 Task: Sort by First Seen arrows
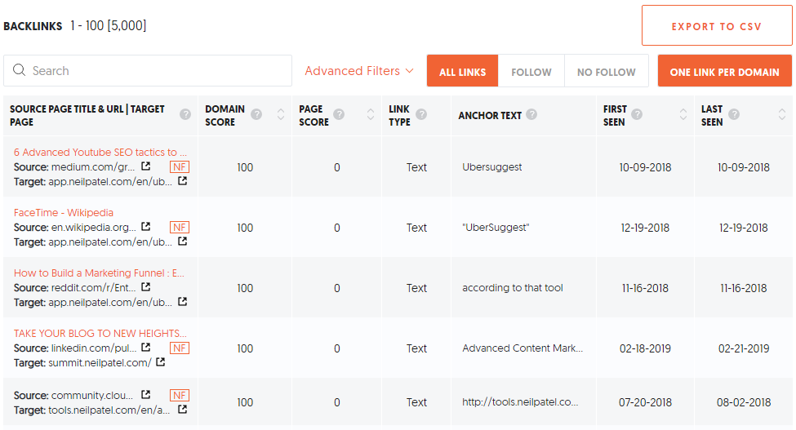(683, 114)
